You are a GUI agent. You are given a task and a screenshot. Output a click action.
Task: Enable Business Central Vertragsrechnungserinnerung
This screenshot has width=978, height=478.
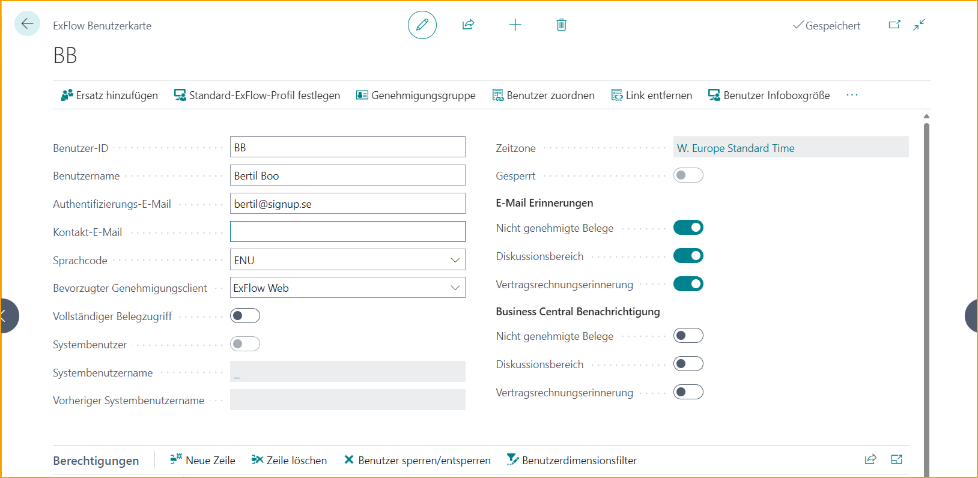(688, 392)
